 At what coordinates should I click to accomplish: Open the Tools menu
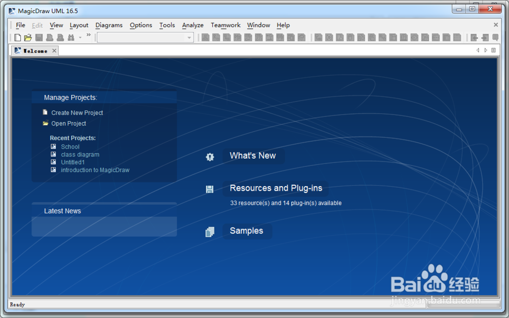(167, 25)
